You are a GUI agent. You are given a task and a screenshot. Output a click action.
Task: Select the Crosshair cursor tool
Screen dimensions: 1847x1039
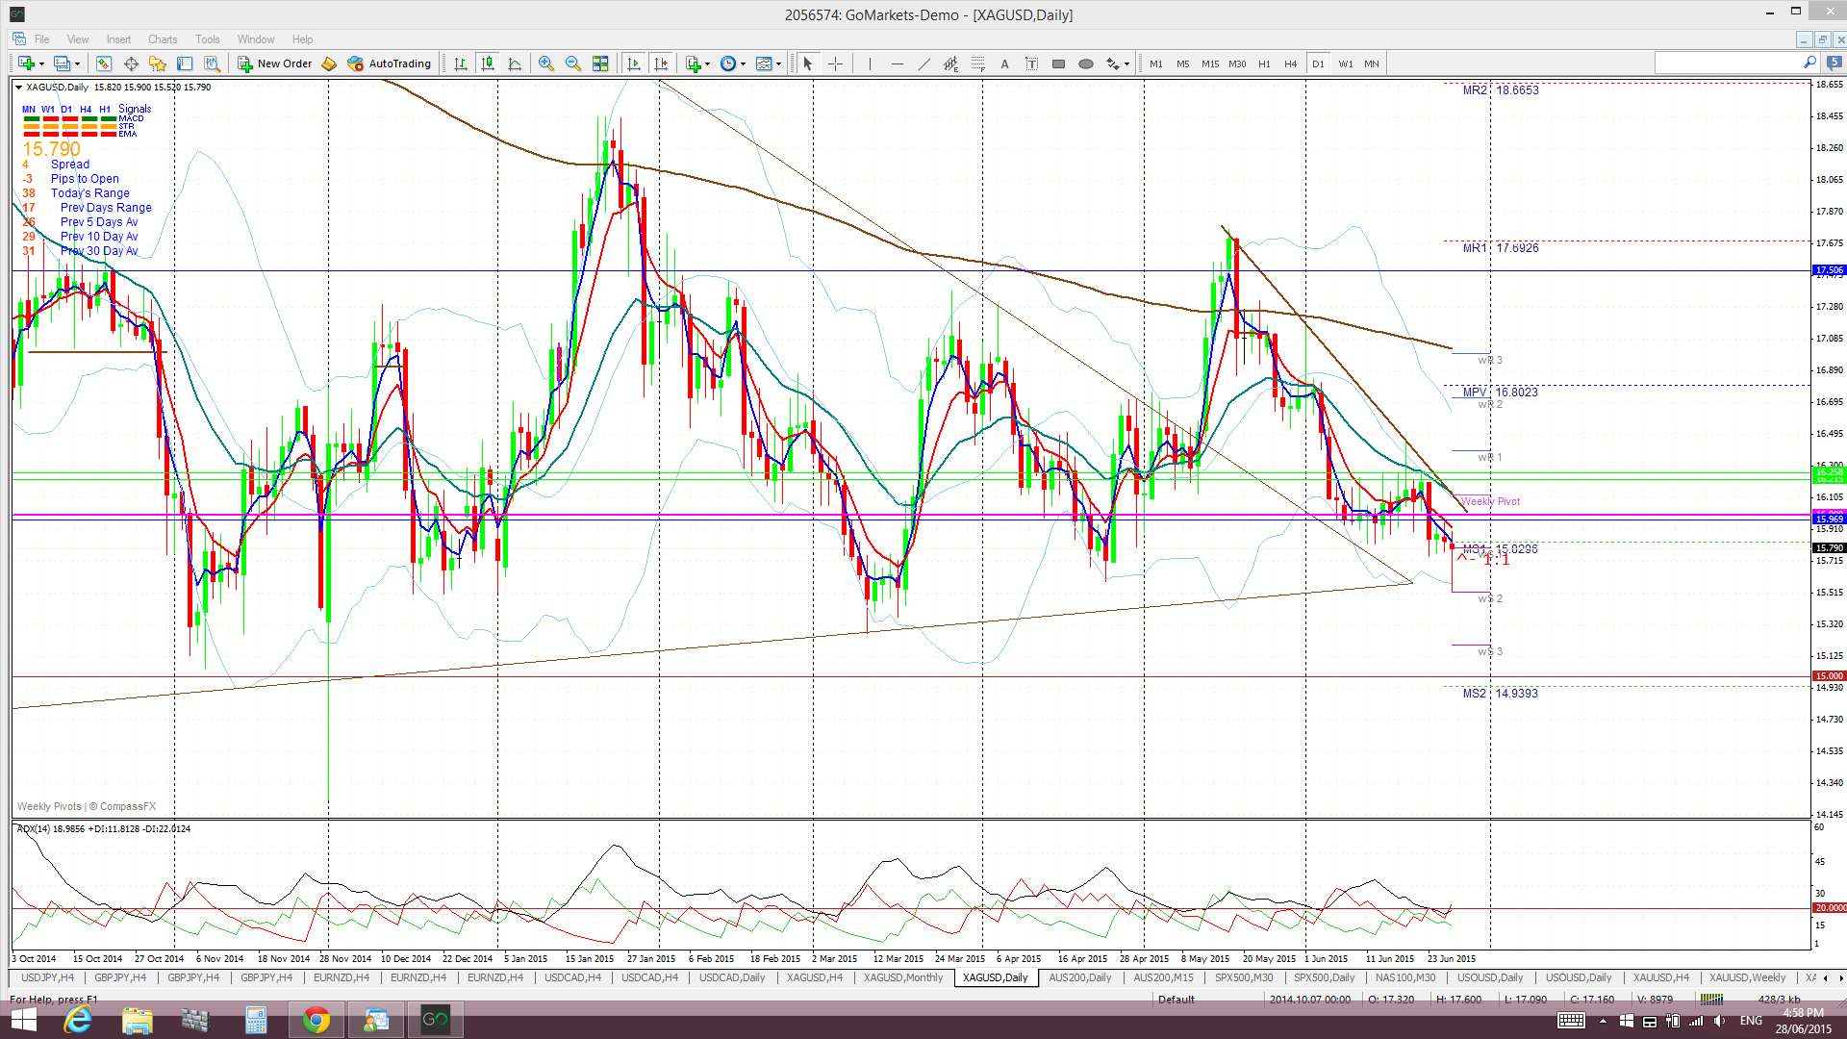tap(835, 63)
